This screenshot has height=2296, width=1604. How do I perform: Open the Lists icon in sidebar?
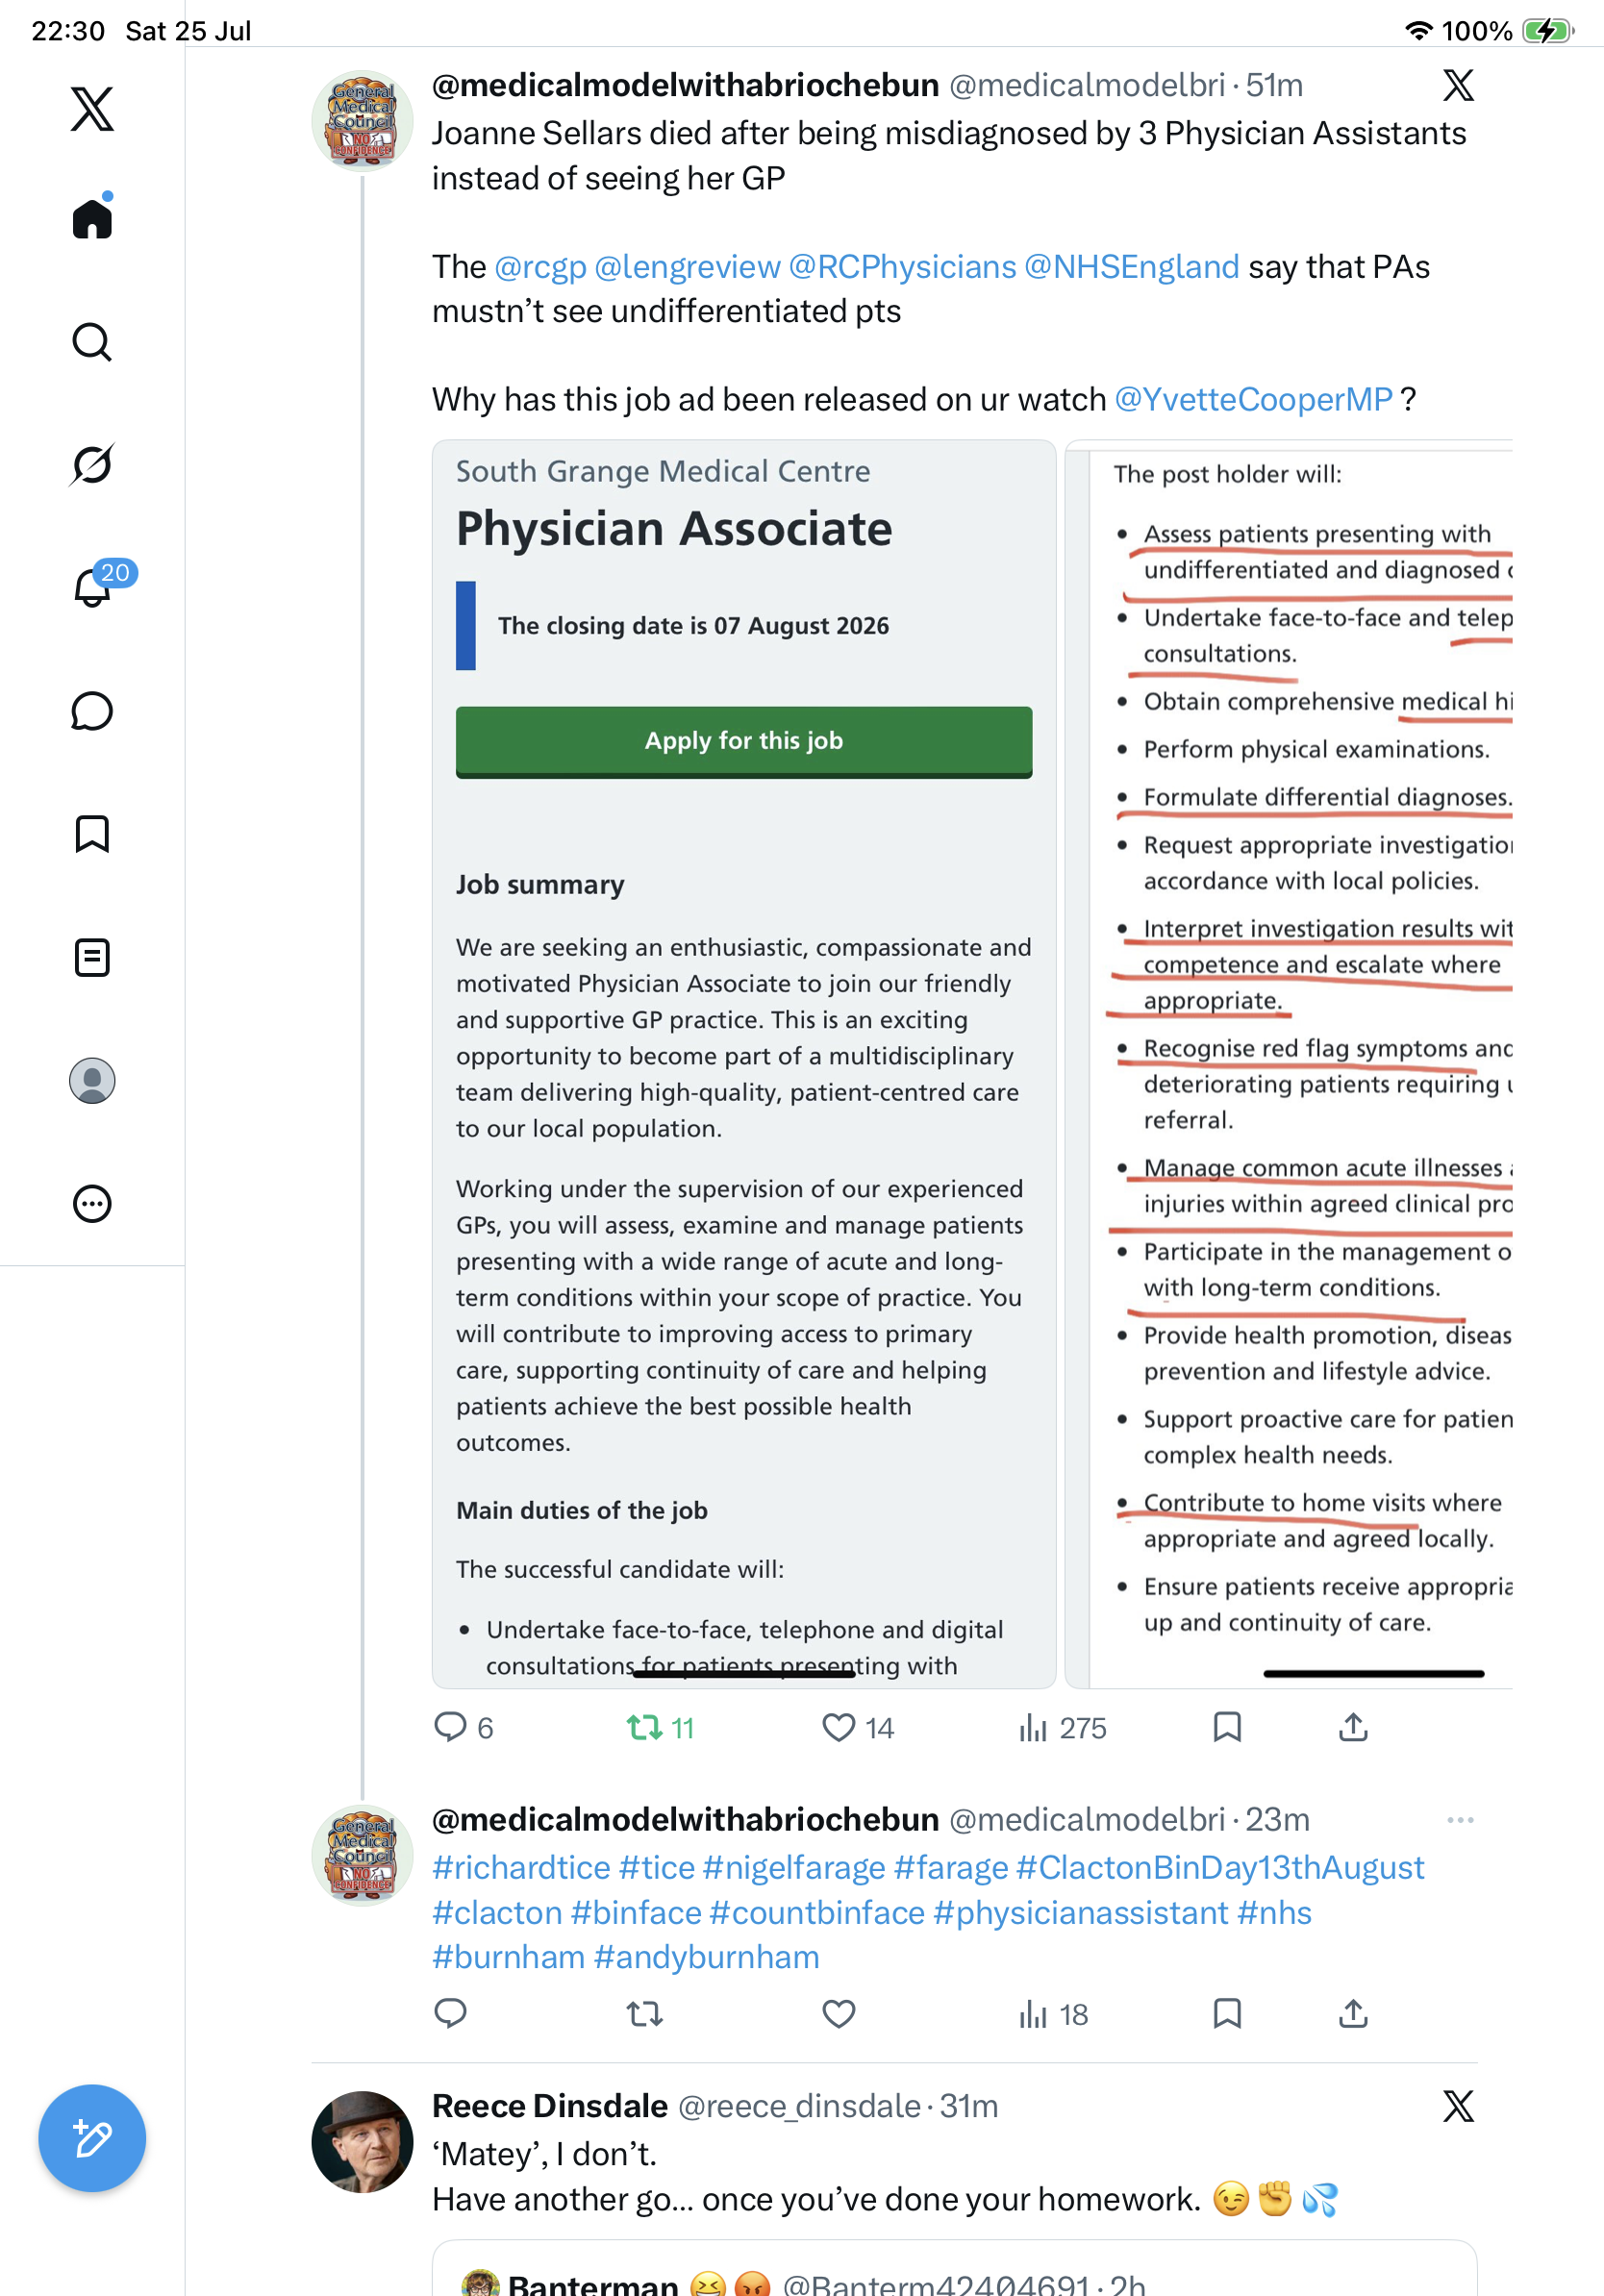click(92, 958)
